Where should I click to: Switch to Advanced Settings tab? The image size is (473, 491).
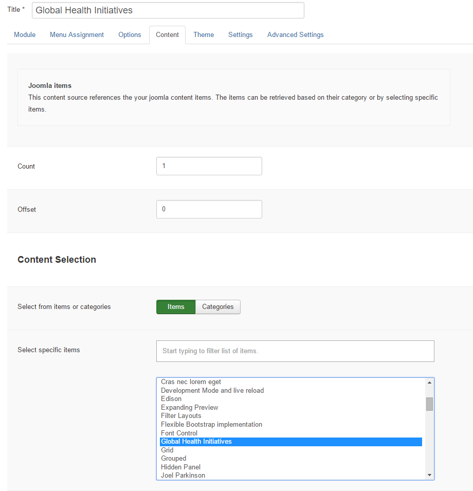295,35
